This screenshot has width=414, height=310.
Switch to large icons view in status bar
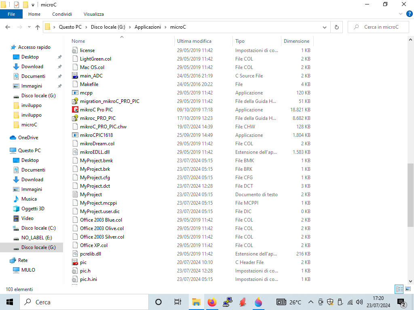pos(407,289)
